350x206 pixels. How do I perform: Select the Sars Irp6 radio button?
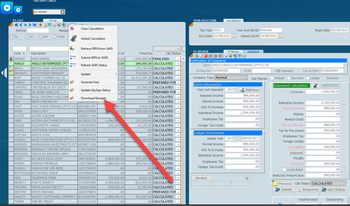pos(288,78)
